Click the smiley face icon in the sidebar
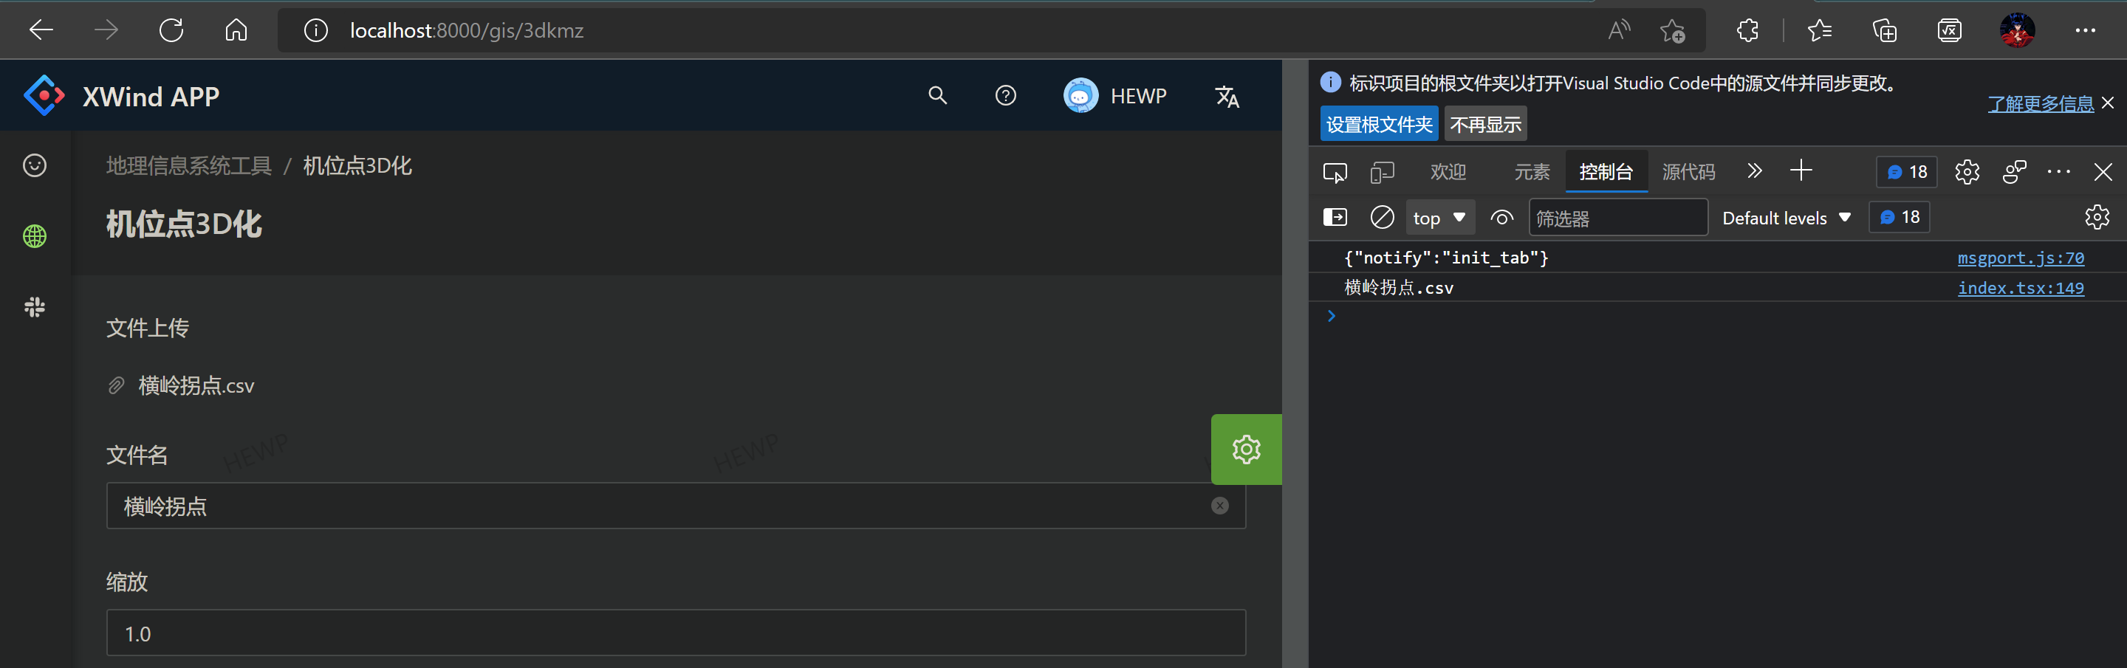This screenshot has width=2127, height=668. tap(35, 165)
